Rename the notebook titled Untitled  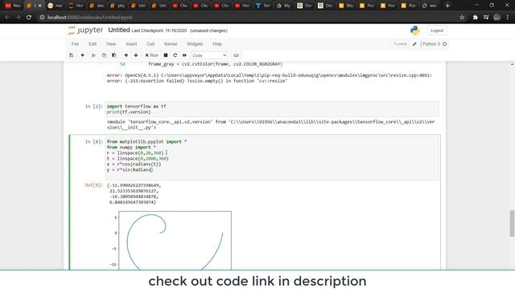119,31
